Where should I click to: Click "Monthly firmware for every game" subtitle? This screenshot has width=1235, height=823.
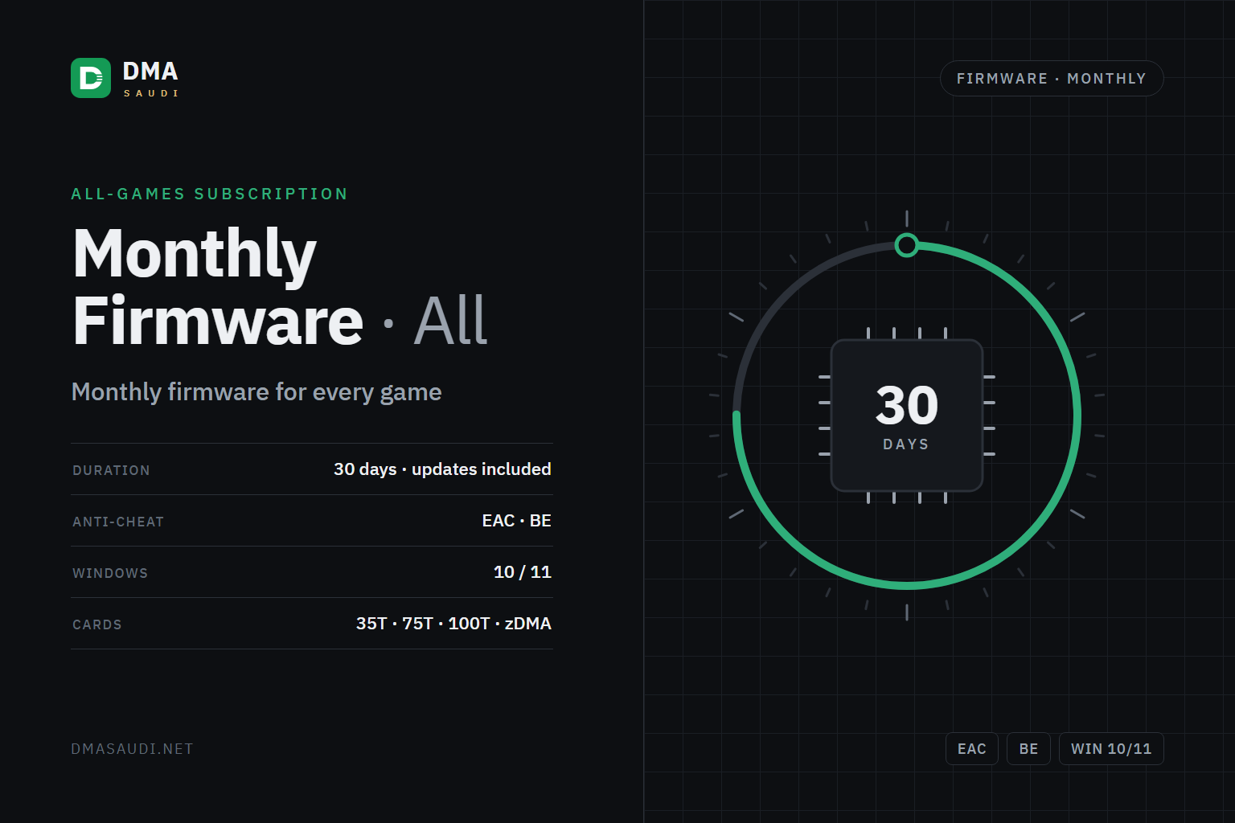(x=256, y=391)
